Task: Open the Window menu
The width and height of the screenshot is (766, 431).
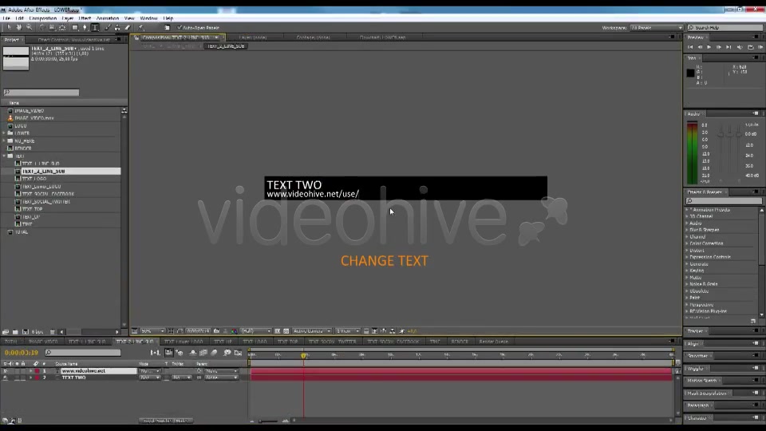Action: [148, 18]
